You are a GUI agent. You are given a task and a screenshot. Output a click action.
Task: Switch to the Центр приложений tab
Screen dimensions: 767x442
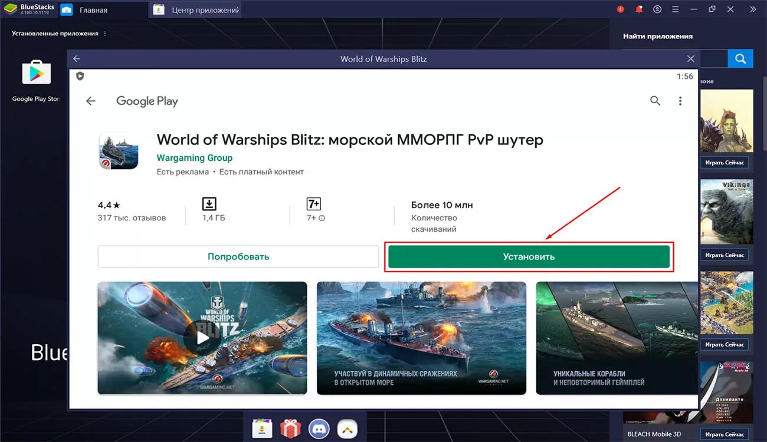coord(196,10)
